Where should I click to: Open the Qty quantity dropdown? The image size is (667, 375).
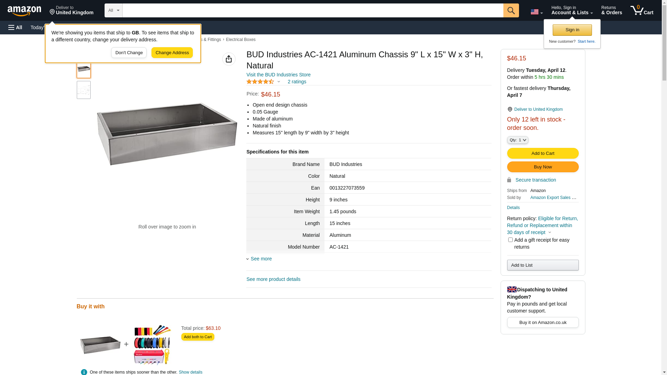coord(517,140)
